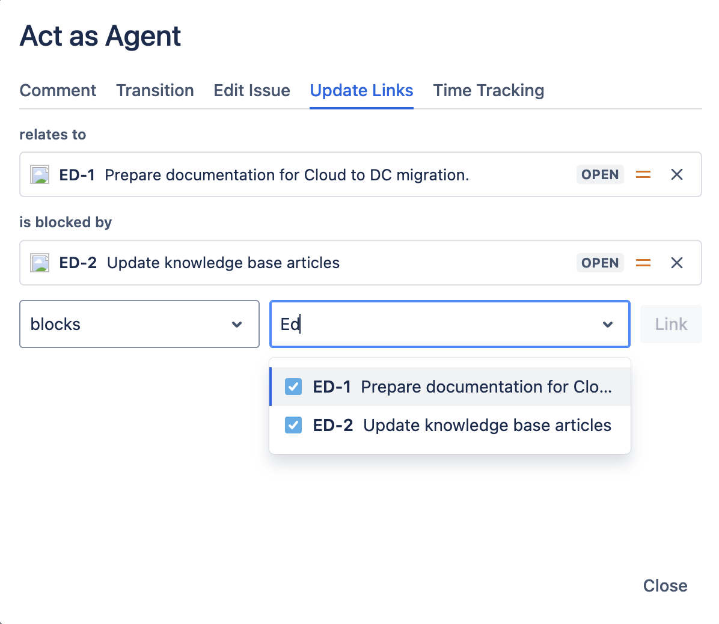Select the Update Links tab

coord(361,90)
